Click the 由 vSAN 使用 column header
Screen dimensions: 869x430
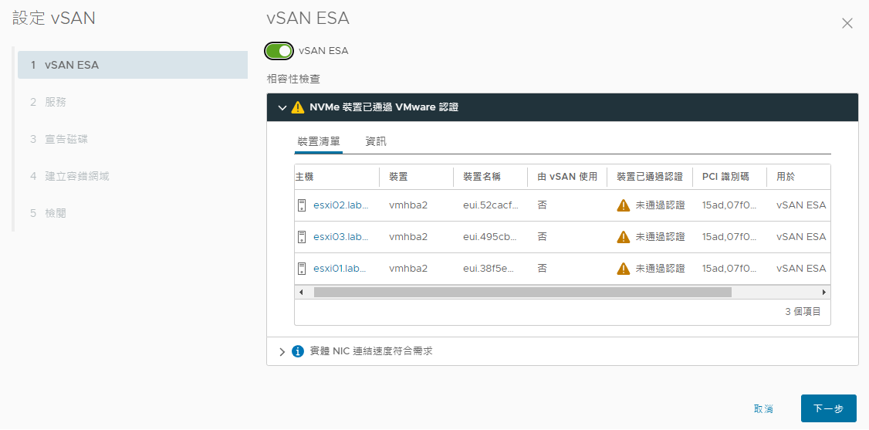tap(567, 177)
